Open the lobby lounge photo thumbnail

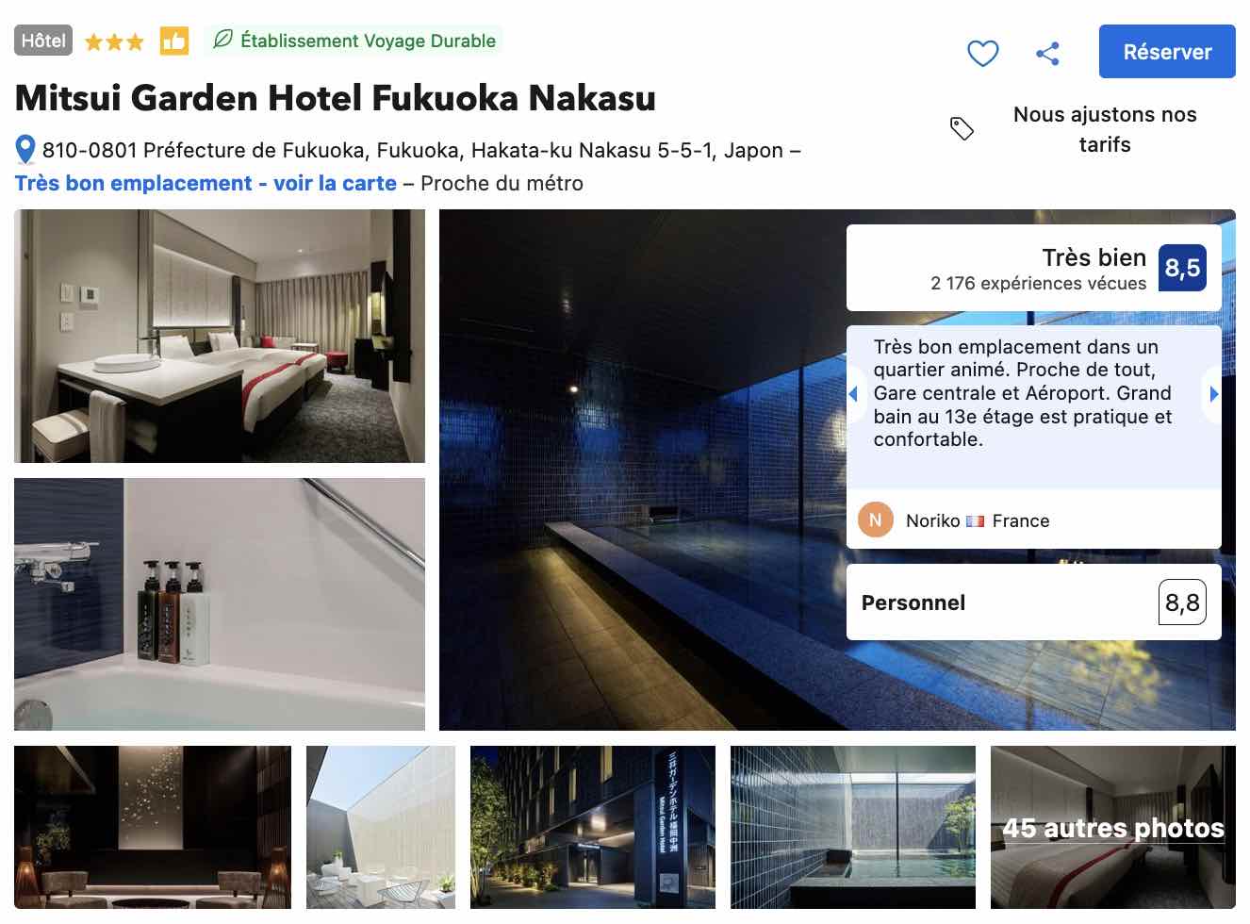click(x=153, y=828)
